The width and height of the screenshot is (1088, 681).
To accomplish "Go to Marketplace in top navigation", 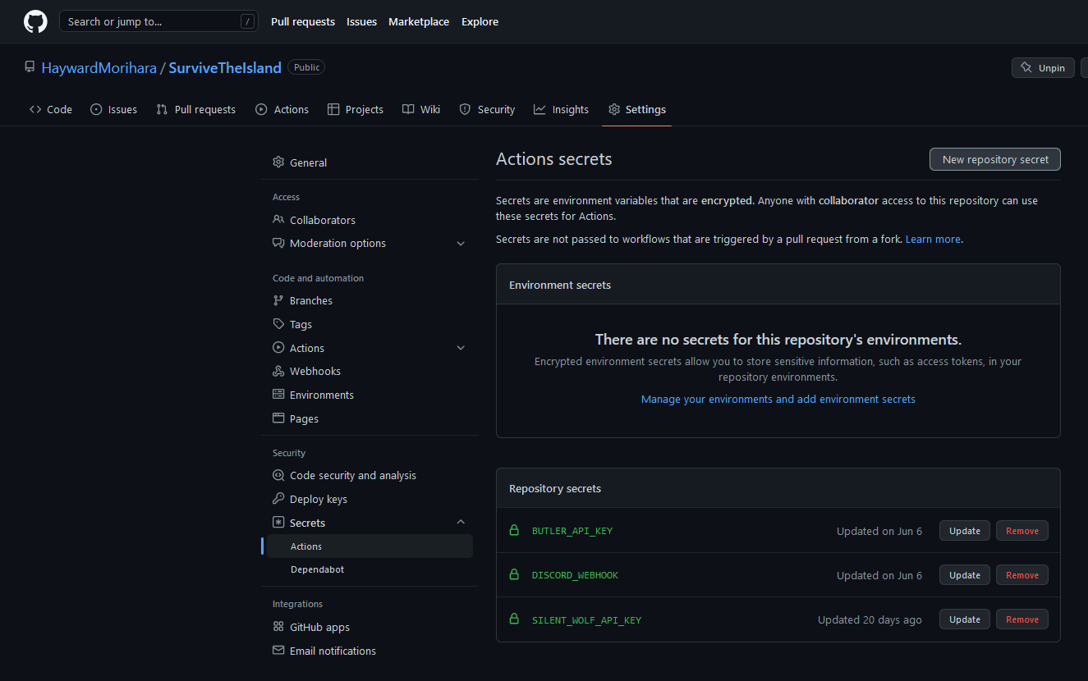I will [419, 21].
